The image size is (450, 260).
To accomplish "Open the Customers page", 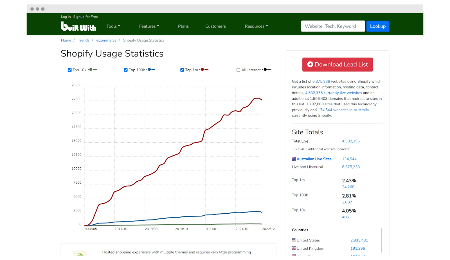I will 215,26.
